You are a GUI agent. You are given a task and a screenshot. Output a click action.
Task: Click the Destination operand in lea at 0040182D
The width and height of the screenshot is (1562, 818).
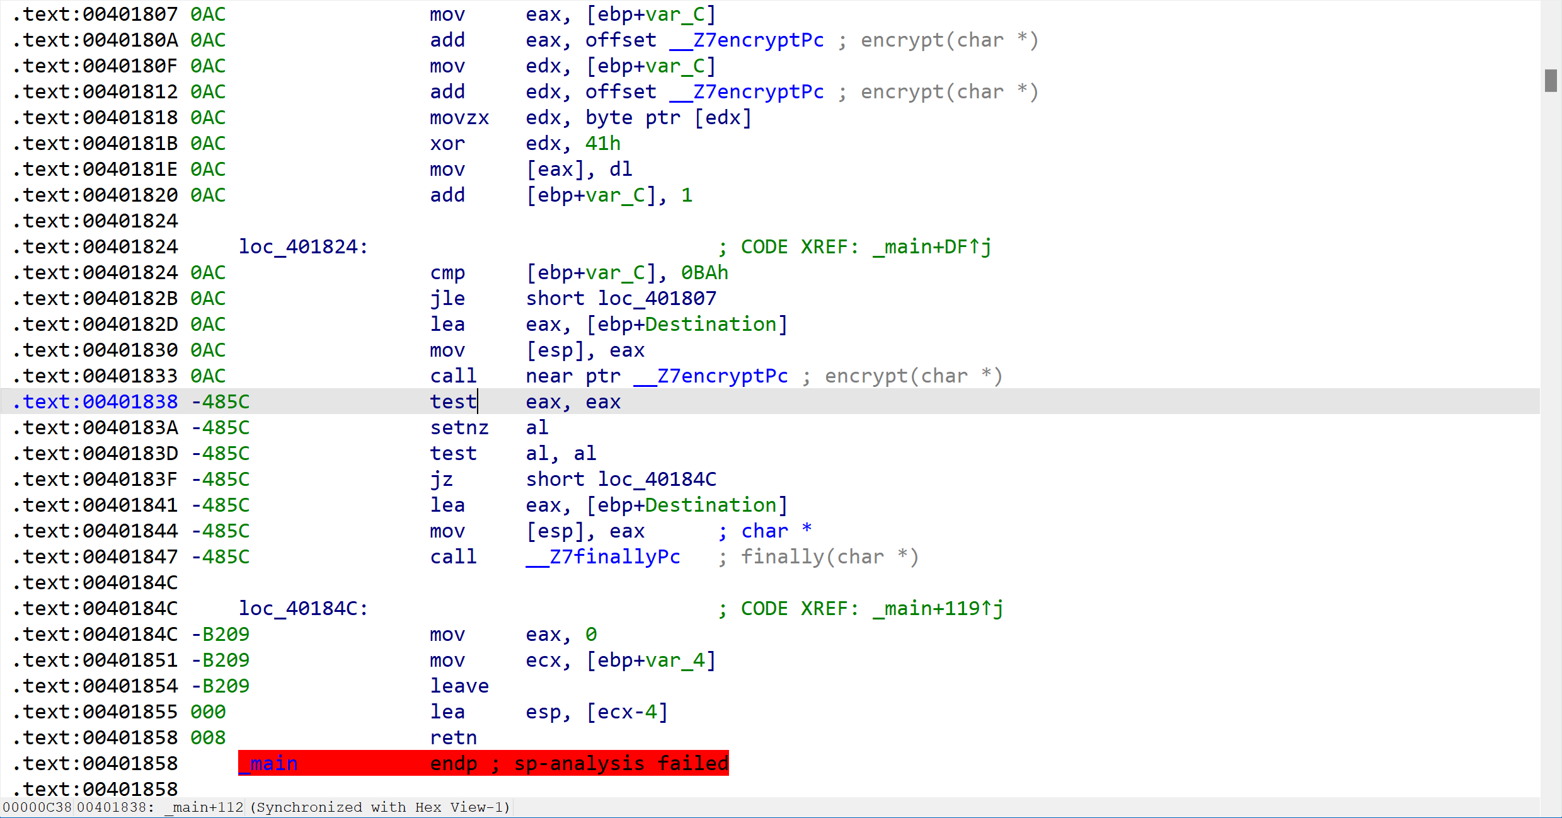(x=711, y=325)
